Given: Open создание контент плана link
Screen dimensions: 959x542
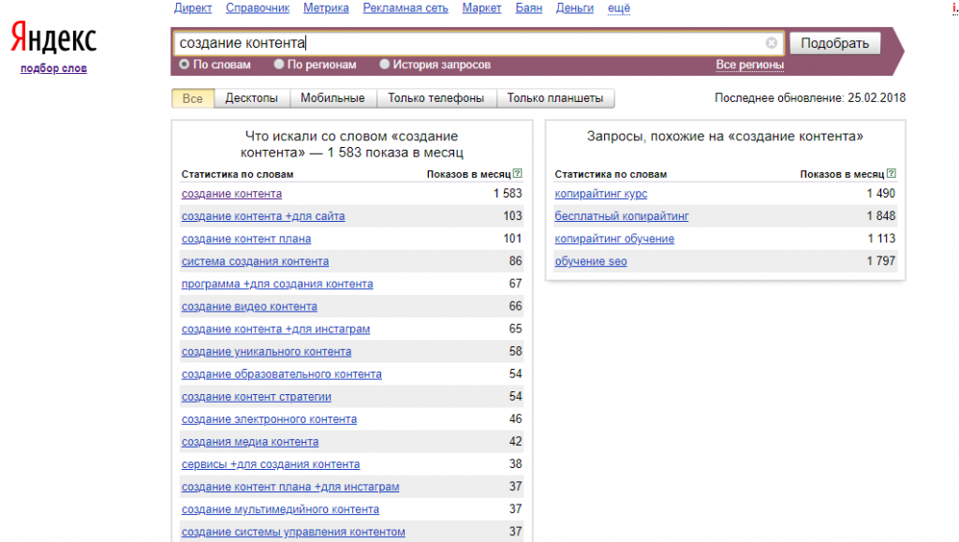Looking at the screenshot, I should pos(246,239).
